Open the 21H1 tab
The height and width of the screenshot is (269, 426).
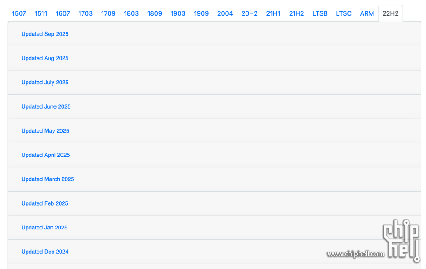[273, 13]
